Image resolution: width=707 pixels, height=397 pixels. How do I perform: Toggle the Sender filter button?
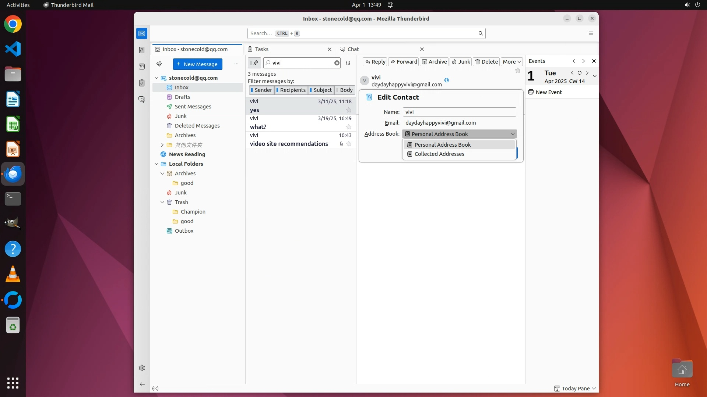coord(261,90)
